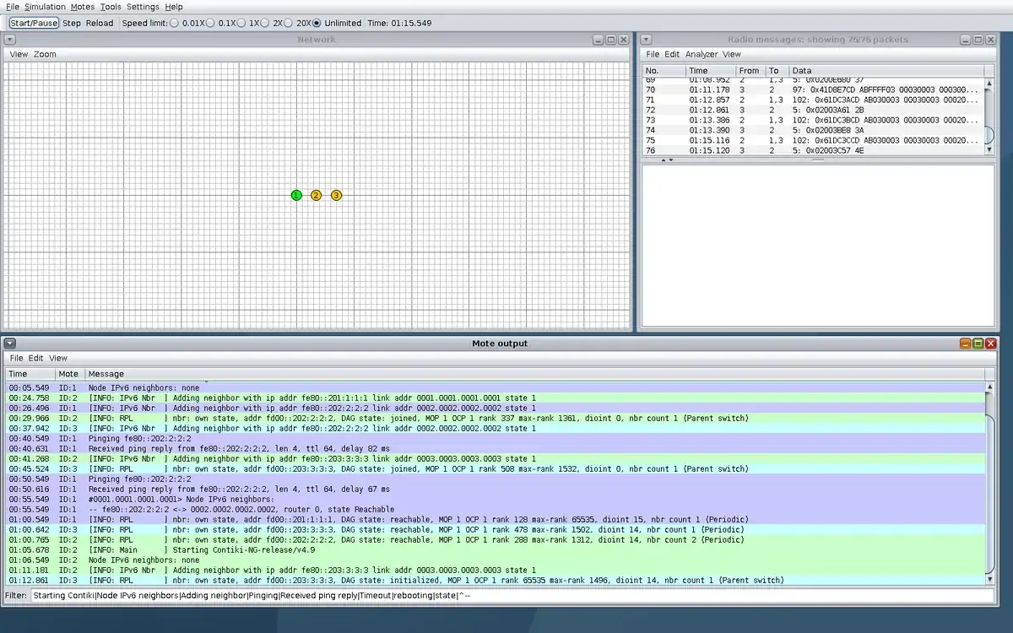Select radio packet number 74

(x=814, y=130)
